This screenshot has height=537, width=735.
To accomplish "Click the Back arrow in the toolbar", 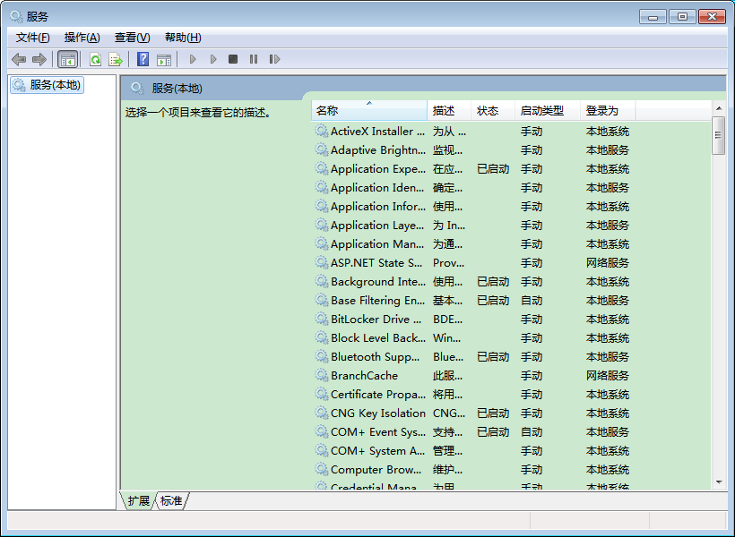I will 18,59.
